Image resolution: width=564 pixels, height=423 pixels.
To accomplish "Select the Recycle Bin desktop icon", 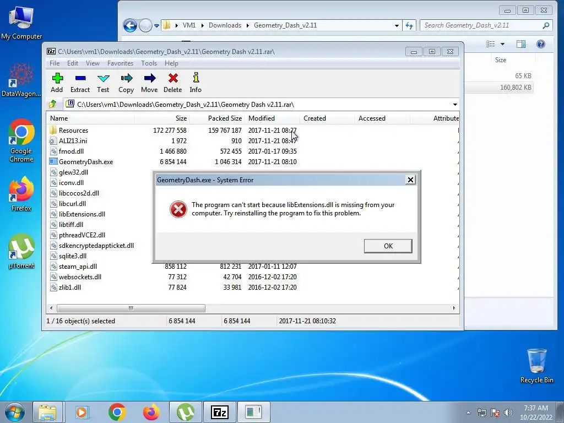I will tap(536, 366).
